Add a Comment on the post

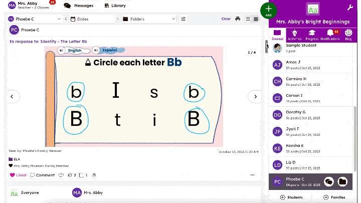[x=42, y=175]
